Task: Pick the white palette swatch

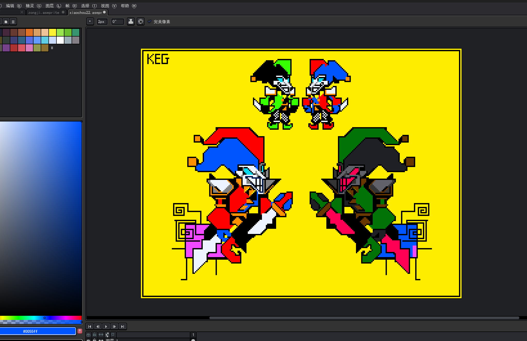Action: 60,40
